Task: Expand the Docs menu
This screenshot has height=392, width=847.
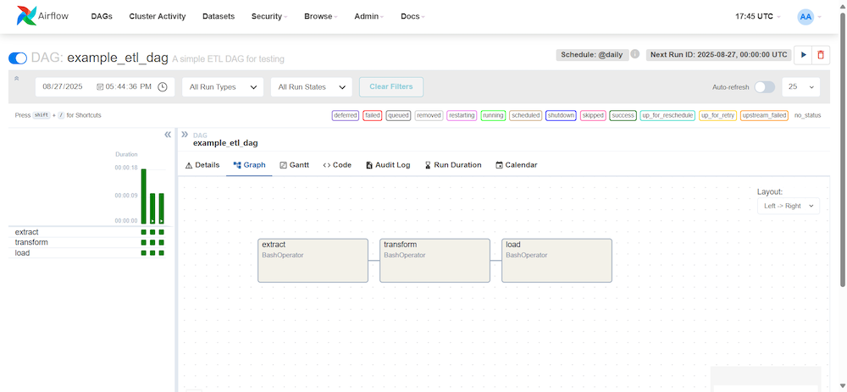Action: [412, 17]
